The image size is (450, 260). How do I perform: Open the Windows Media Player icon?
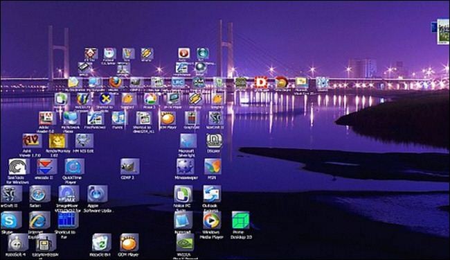click(x=212, y=220)
